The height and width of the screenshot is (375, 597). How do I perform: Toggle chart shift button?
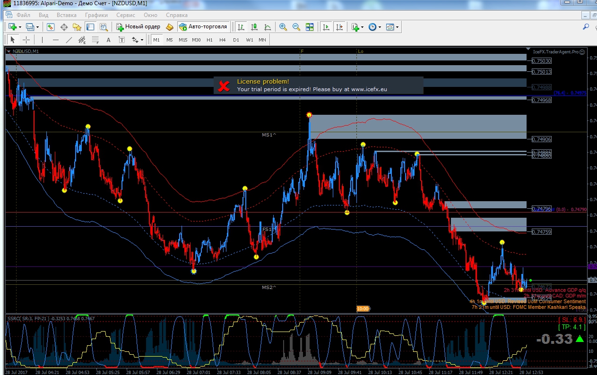(339, 27)
